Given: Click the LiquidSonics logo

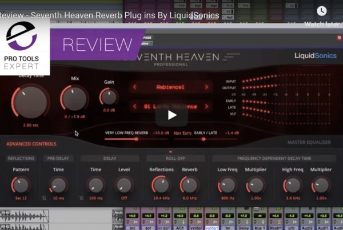Looking at the screenshot, I should (315, 56).
